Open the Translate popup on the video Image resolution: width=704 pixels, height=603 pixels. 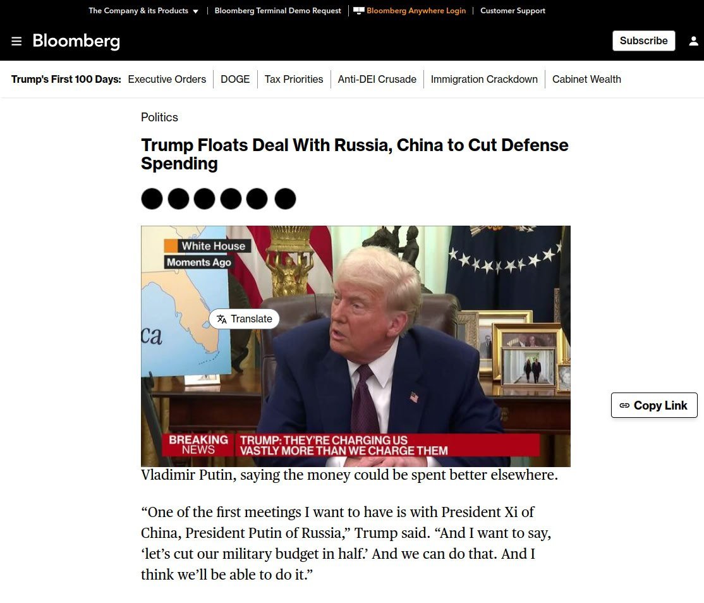pyautogui.click(x=244, y=319)
